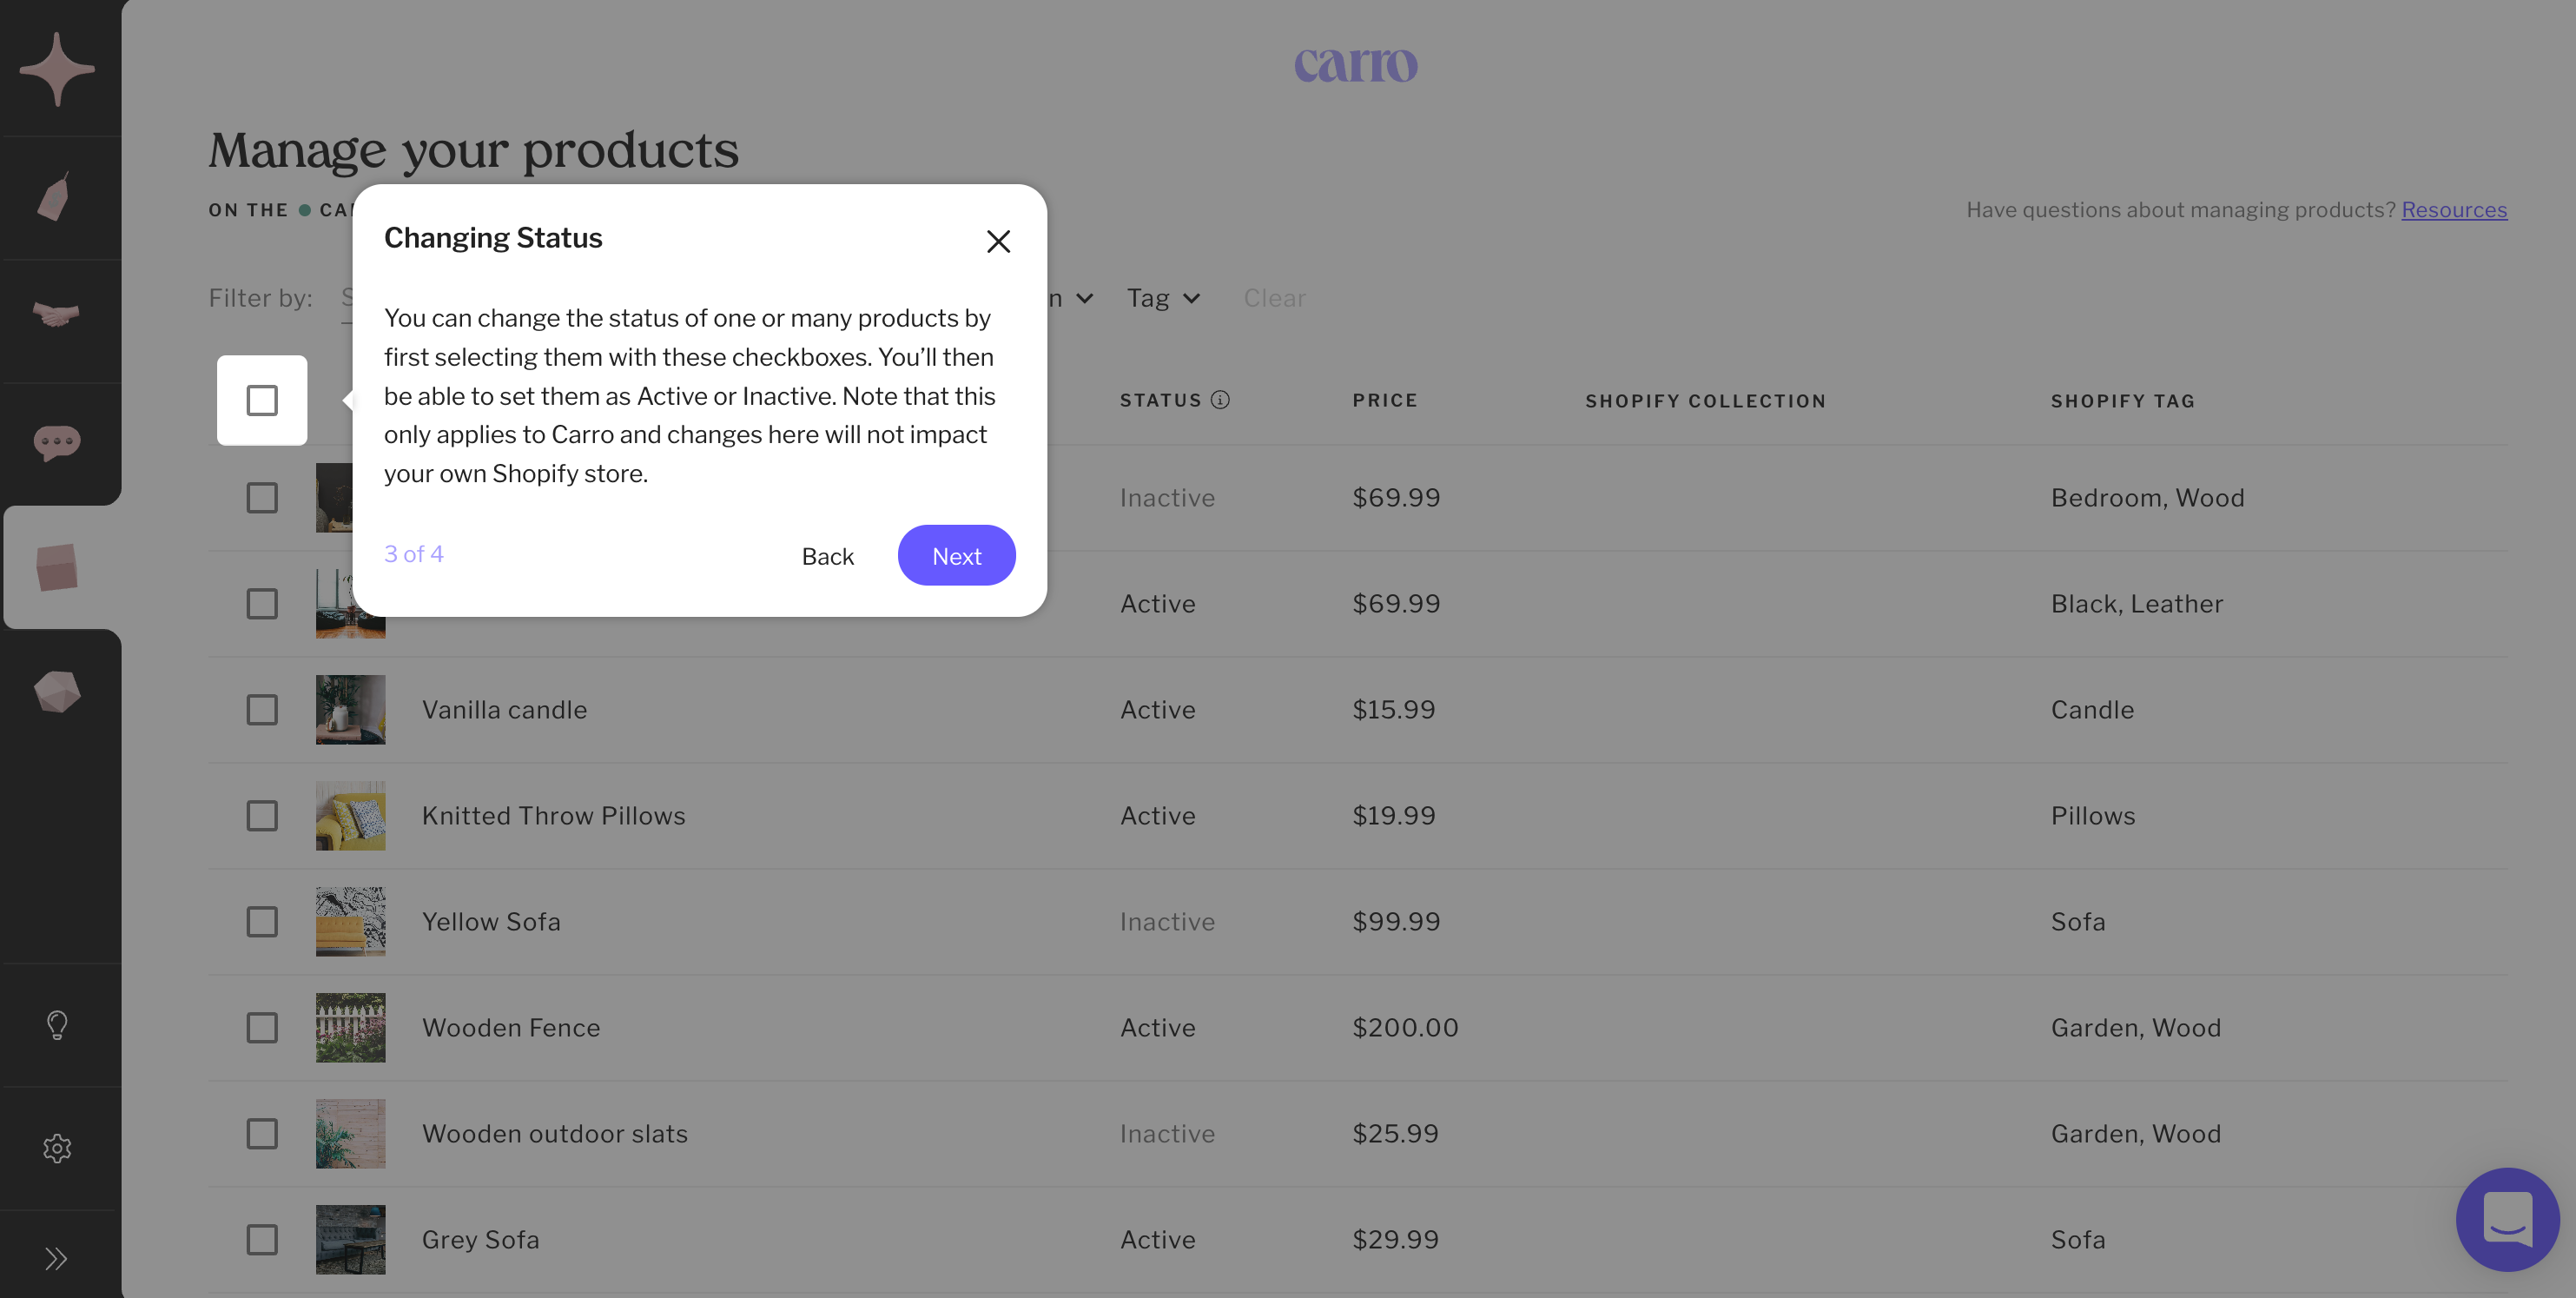Image resolution: width=2576 pixels, height=1298 pixels.
Task: Open the chat bubble messages icon
Action: click(57, 441)
